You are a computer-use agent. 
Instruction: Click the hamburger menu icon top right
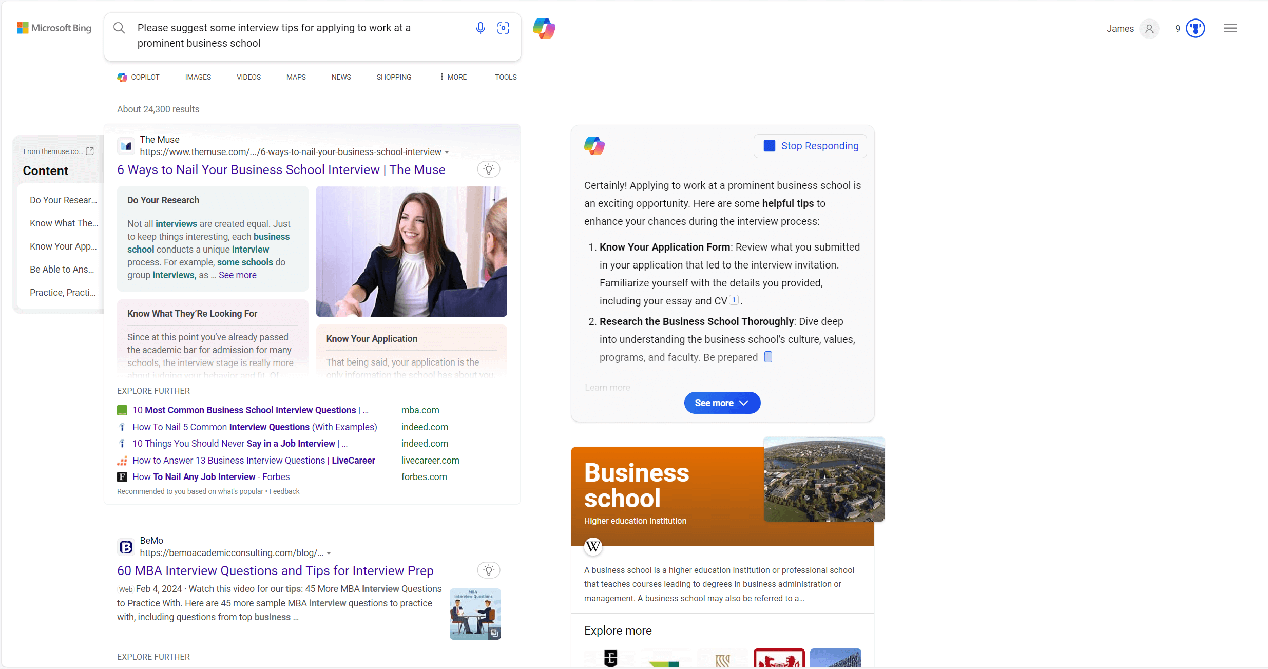(1231, 28)
